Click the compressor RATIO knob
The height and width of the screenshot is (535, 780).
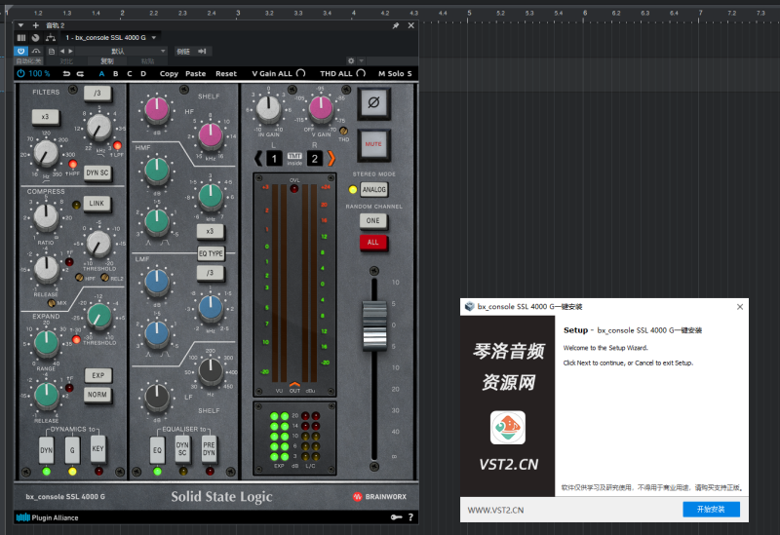(x=46, y=216)
